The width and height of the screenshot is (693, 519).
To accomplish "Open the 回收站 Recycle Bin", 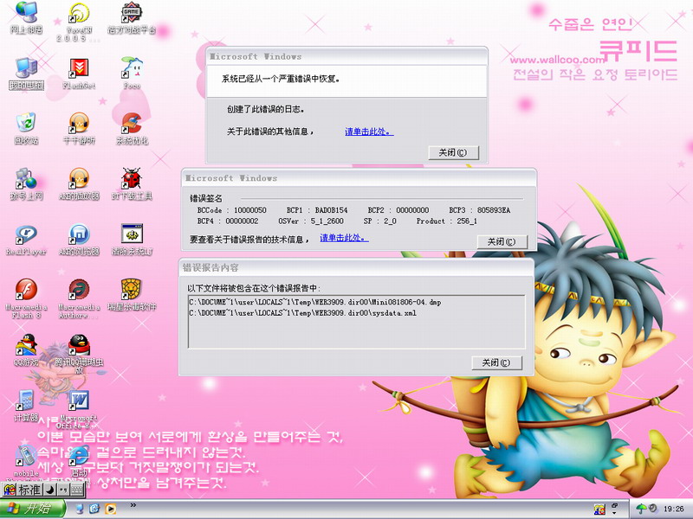I will (x=26, y=129).
